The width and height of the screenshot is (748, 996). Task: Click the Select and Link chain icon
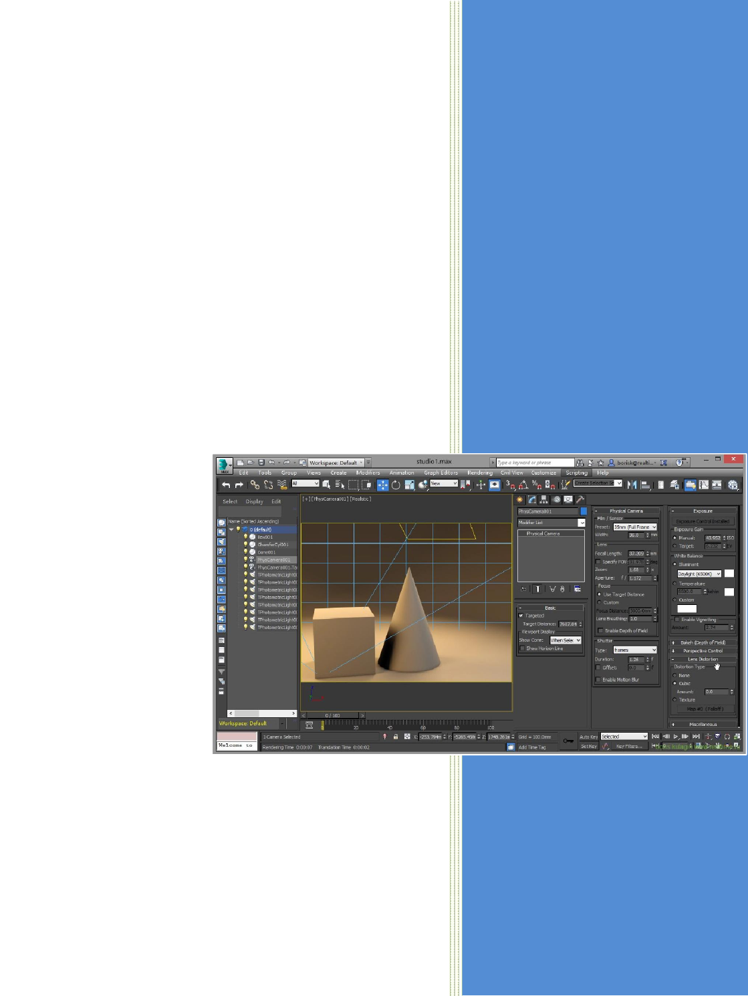point(255,485)
